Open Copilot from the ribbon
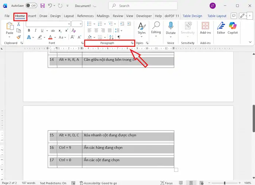Screen dimensions: 255x185 [233, 28]
